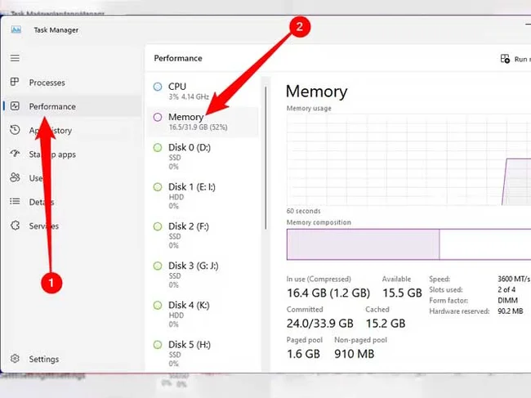This screenshot has width=531, height=398.
Task: Click the hamburger navigation menu icon
Action: click(15, 58)
